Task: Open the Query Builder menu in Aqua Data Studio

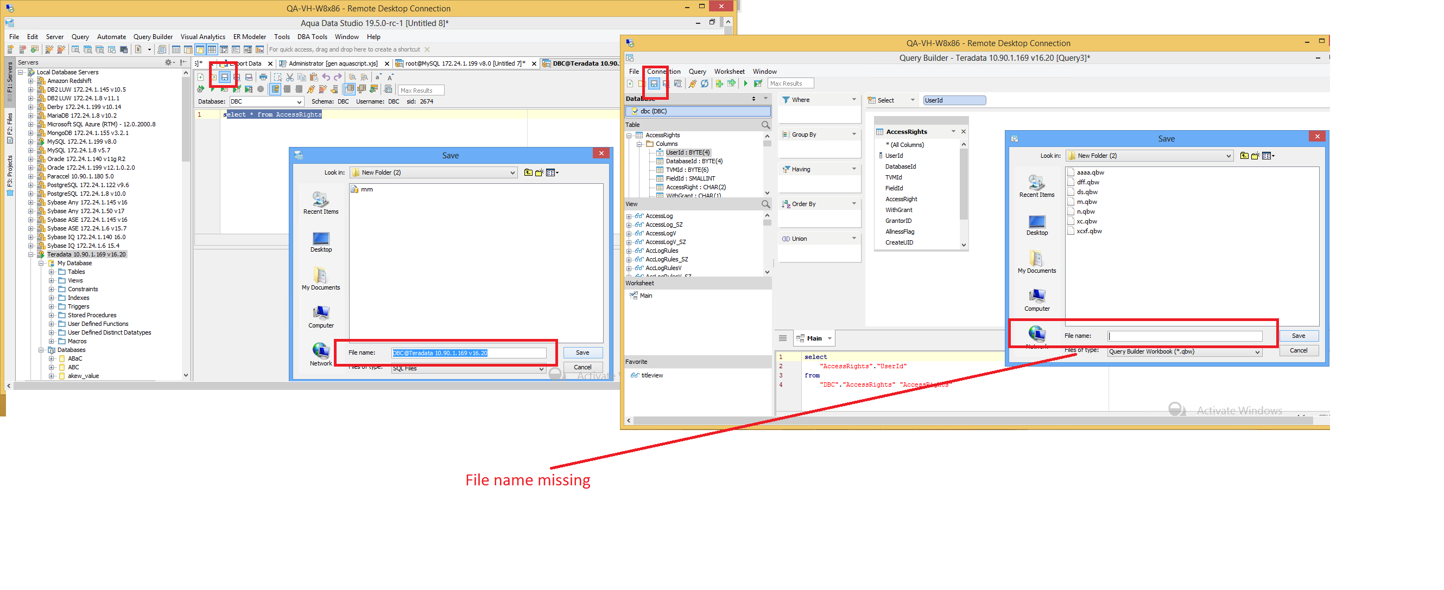Action: 153,37
